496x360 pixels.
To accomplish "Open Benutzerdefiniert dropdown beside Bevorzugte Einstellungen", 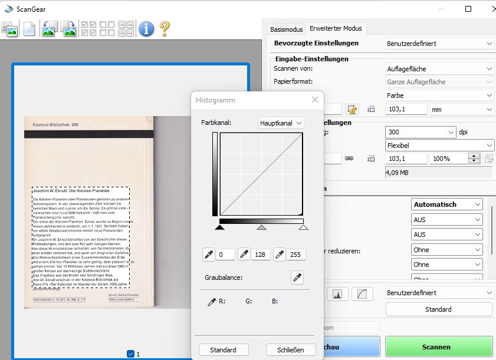I will coord(439,44).
